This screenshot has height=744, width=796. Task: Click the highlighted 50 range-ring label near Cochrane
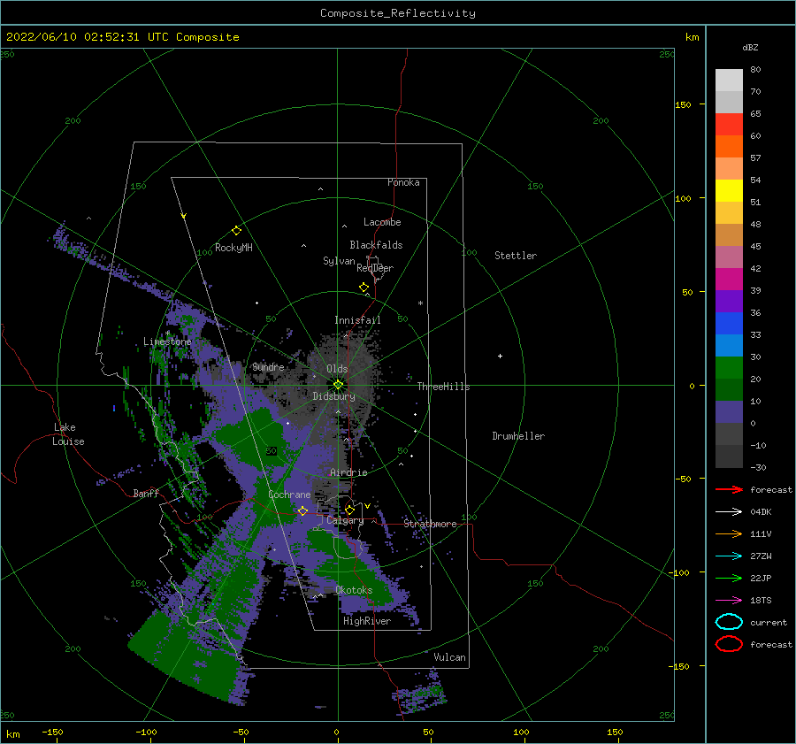tap(272, 451)
